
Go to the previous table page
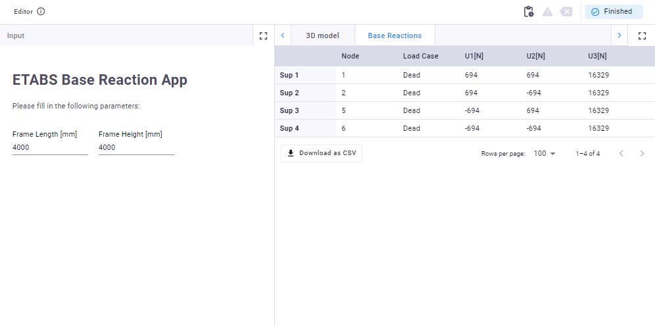click(621, 154)
